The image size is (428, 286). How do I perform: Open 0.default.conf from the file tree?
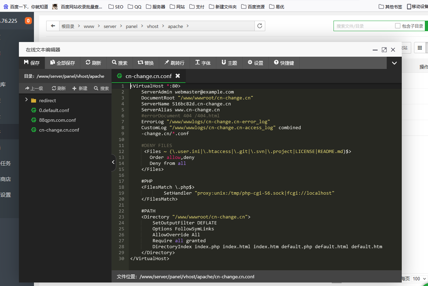tap(54, 110)
